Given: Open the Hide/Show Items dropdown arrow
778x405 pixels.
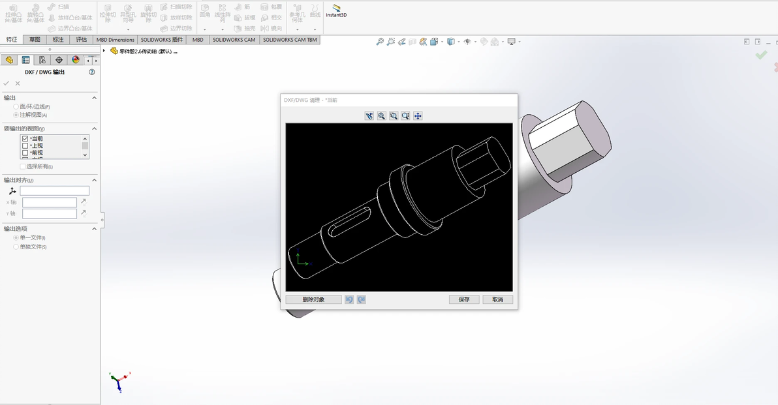Looking at the screenshot, I should coord(475,42).
